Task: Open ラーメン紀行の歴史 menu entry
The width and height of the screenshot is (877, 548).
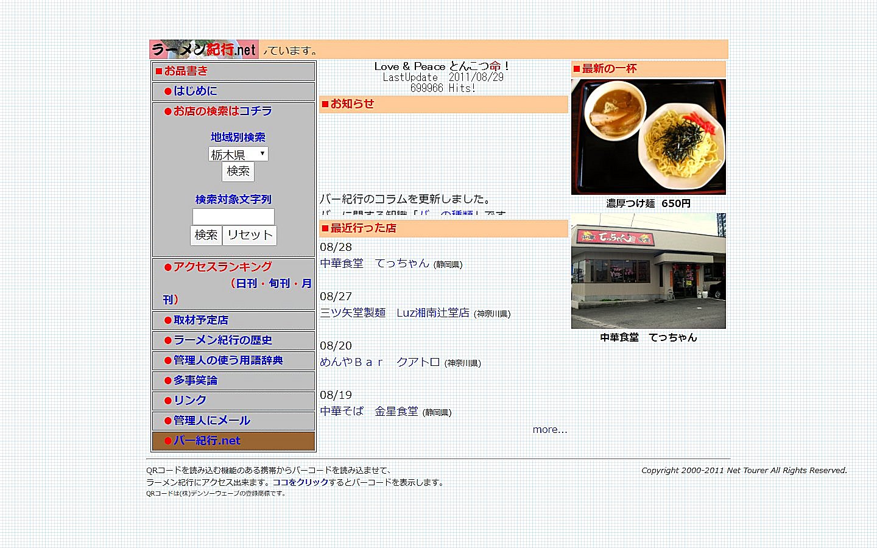Action: point(222,340)
